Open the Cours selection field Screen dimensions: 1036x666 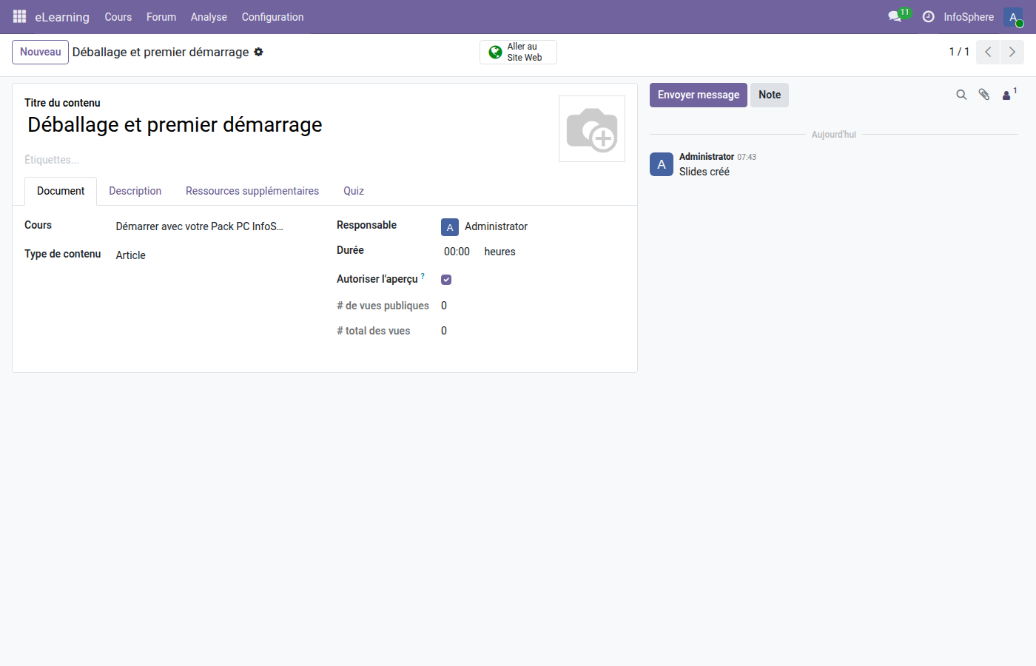coord(200,226)
